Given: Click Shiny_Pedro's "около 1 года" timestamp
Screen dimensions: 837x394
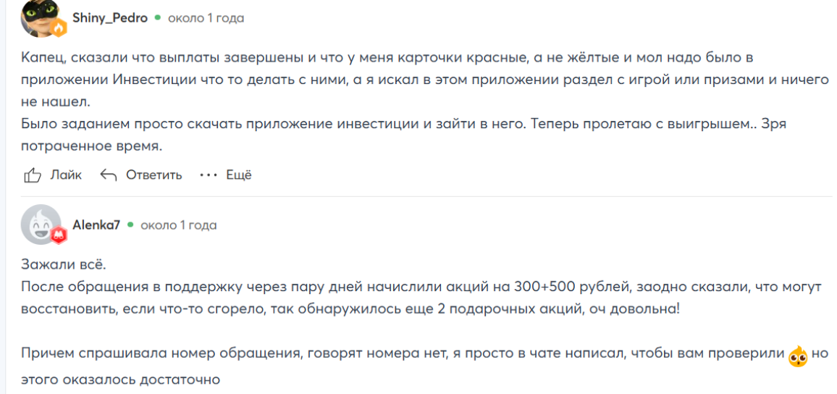Looking at the screenshot, I should click(x=206, y=18).
